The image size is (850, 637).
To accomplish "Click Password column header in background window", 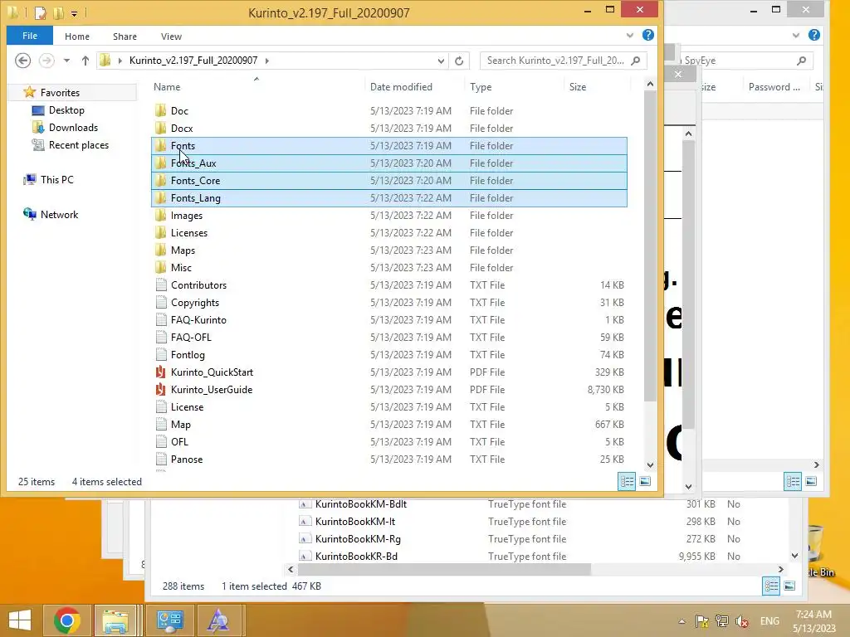I will click(774, 86).
